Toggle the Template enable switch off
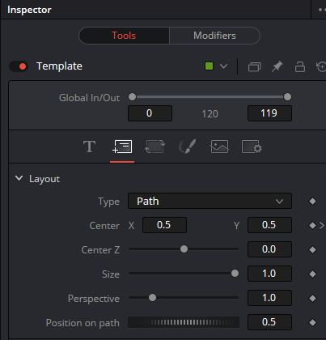This screenshot has height=340, width=326. point(19,66)
